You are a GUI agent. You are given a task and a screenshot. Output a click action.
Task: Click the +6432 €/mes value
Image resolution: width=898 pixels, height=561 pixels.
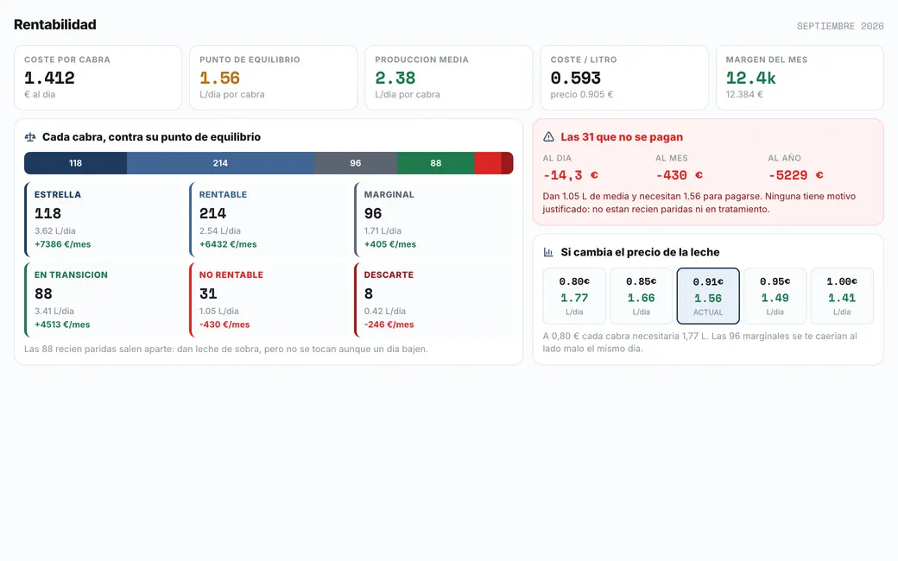228,244
